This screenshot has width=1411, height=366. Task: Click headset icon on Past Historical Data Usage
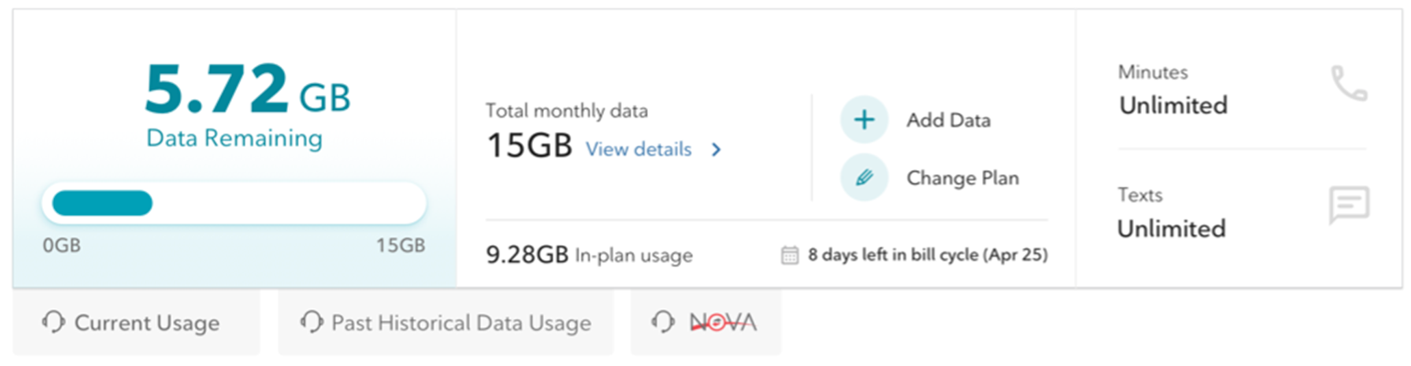click(311, 322)
